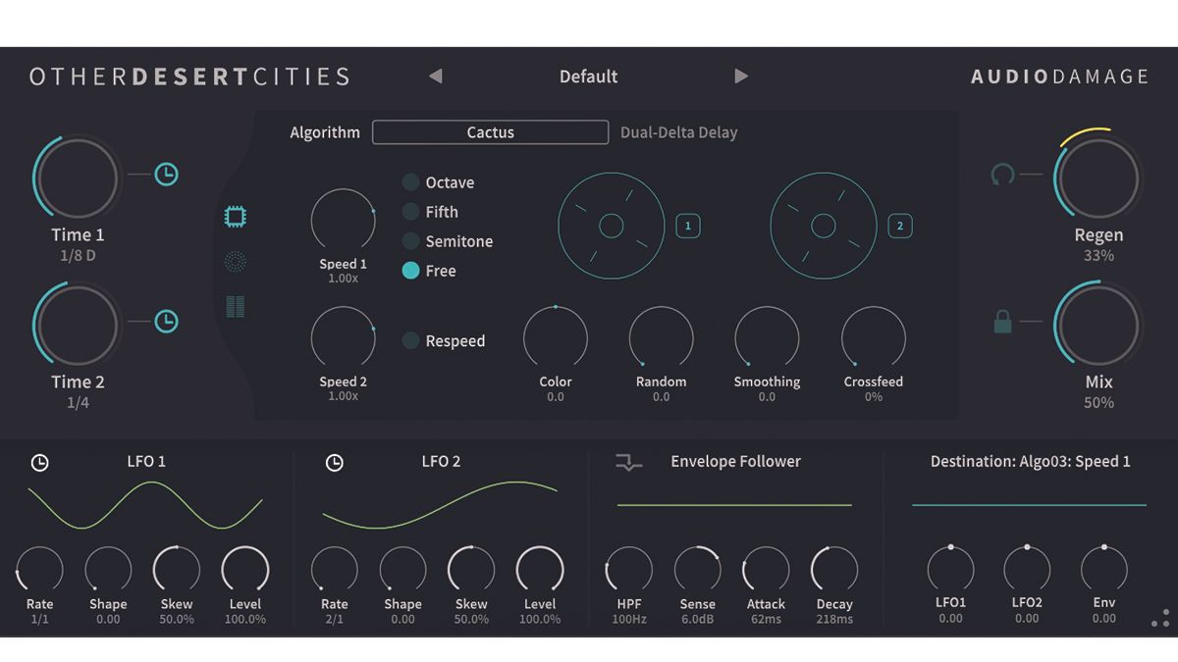Click the Envelope Follower HPF knob

point(628,570)
